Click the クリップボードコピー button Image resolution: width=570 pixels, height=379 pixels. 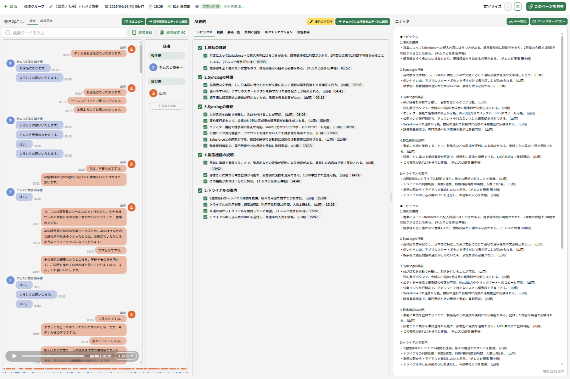pos(549,21)
